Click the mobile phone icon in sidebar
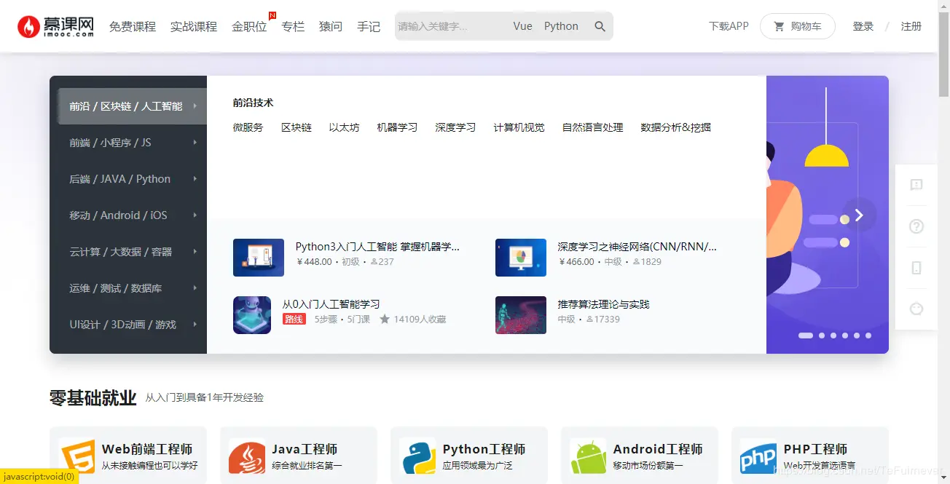950x484 pixels. [916, 267]
